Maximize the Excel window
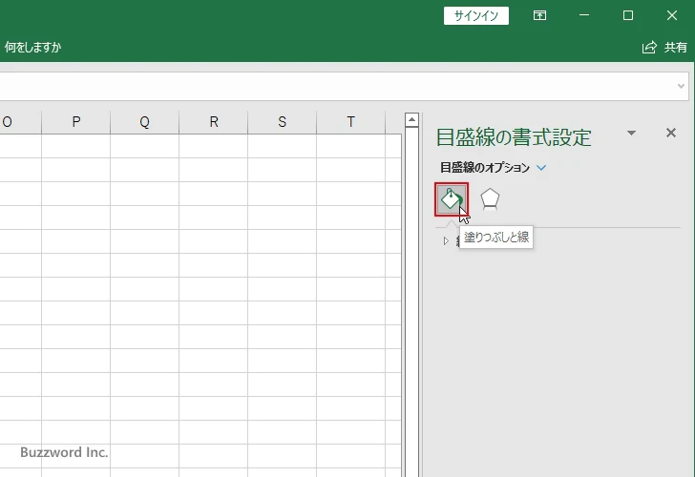 click(628, 16)
